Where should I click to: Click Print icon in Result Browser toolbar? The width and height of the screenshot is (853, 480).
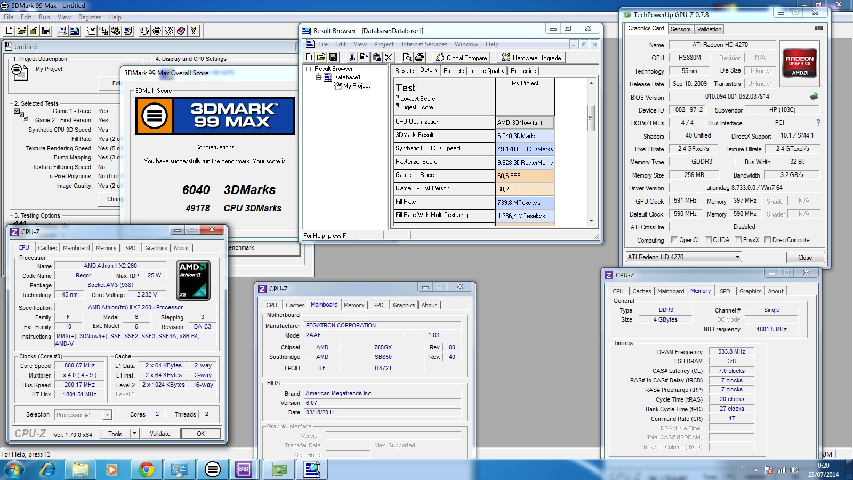click(x=420, y=57)
